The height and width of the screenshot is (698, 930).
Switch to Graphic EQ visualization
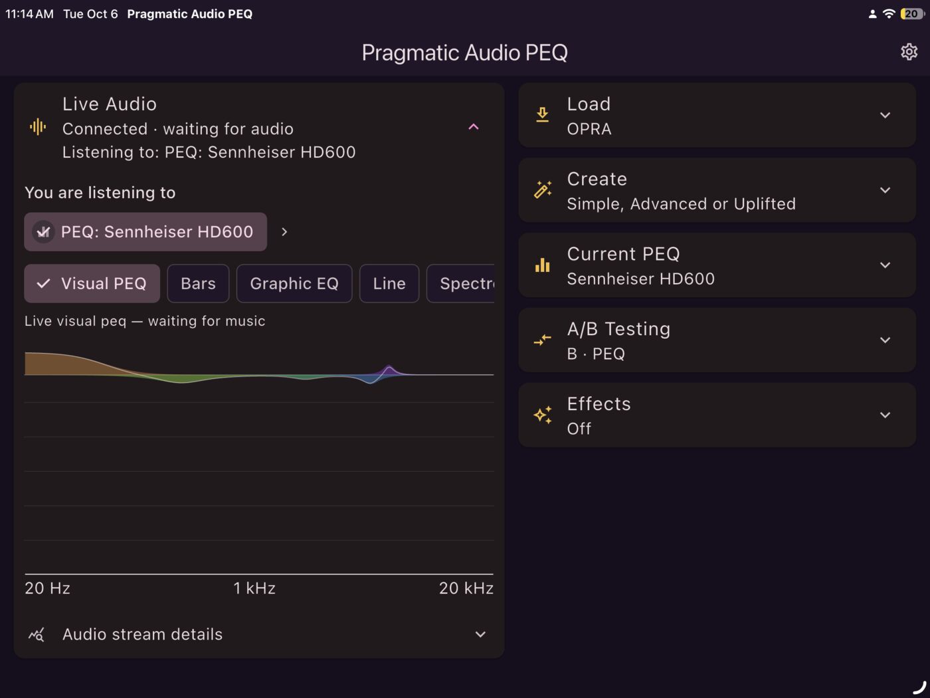pyautogui.click(x=294, y=284)
